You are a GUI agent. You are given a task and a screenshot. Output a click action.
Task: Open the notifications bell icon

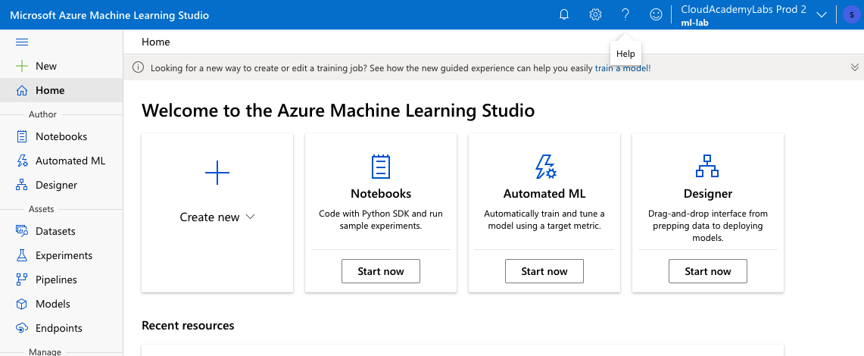coord(563,15)
